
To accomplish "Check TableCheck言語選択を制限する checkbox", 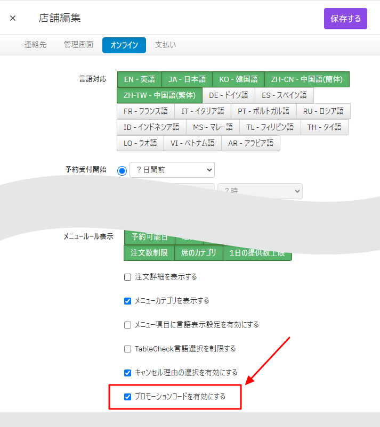I will [x=127, y=349].
